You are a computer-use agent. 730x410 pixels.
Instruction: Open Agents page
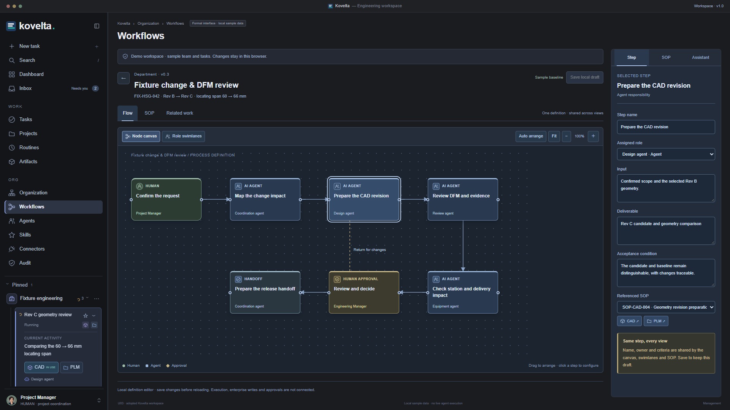[54, 221]
